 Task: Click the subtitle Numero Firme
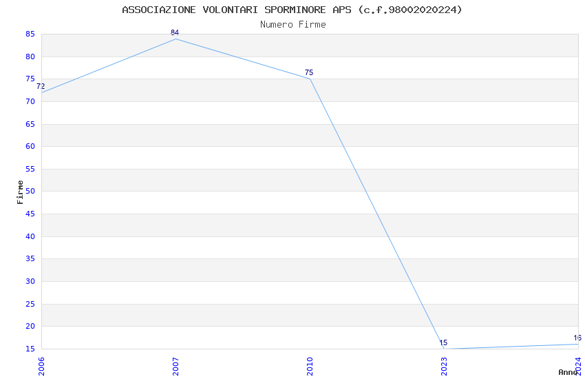click(x=293, y=24)
